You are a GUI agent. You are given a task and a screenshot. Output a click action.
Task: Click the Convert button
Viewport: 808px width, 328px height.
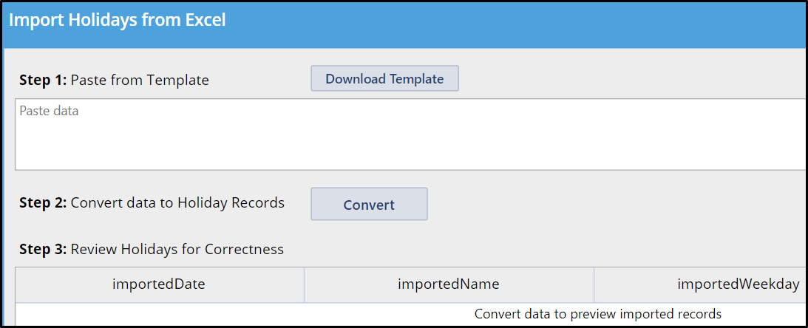(x=369, y=205)
